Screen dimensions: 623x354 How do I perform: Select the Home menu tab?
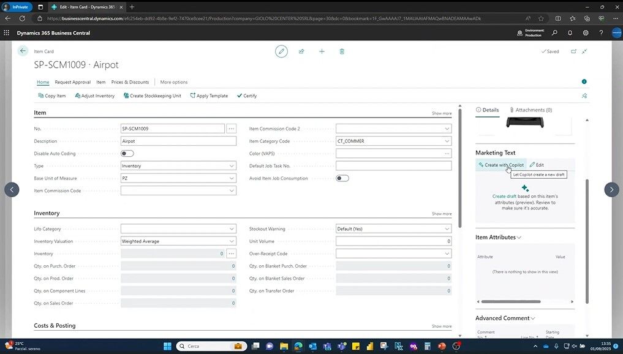[43, 82]
